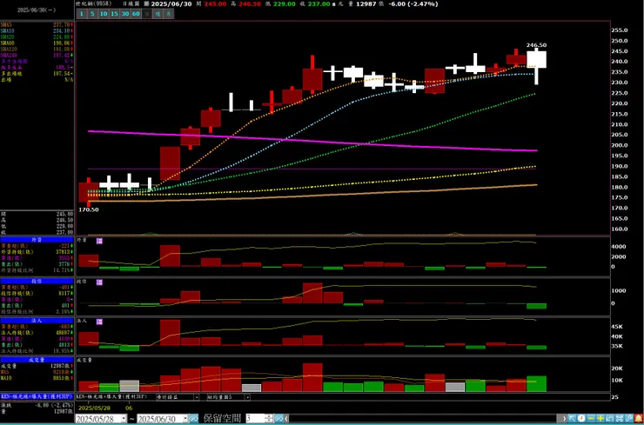
Task: Click the low price label 170.50 on chart
Action: click(x=89, y=209)
